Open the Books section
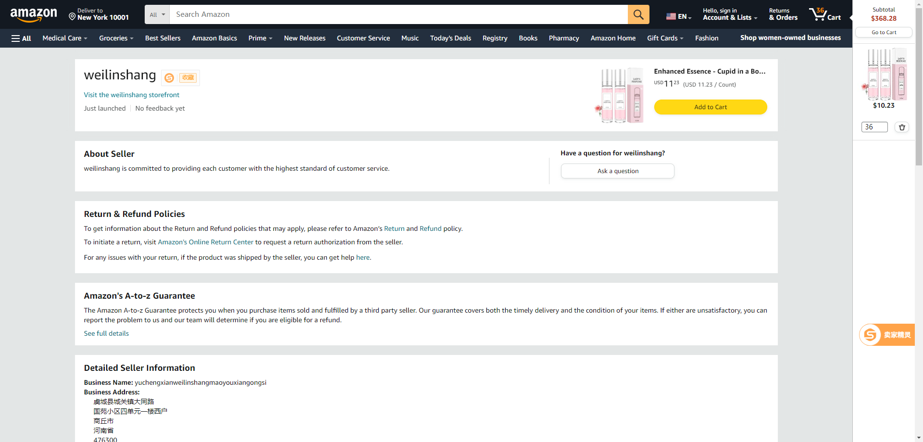Image resolution: width=923 pixels, height=442 pixels. pos(528,38)
